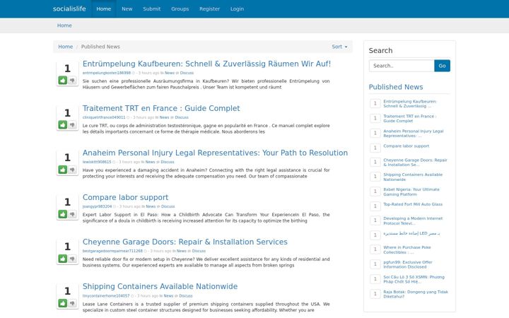This screenshot has width=509, height=318.
Task: Click vote count box beside sidebar Raja Botak
Action: (375, 294)
